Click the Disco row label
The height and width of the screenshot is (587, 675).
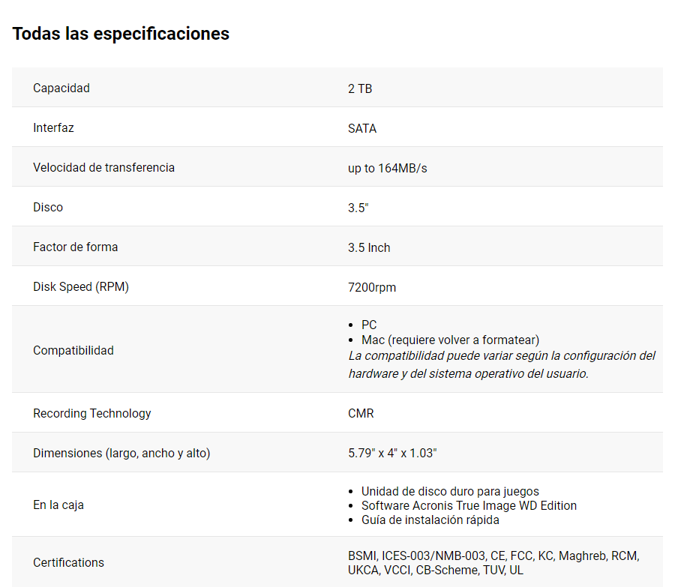[x=48, y=207]
